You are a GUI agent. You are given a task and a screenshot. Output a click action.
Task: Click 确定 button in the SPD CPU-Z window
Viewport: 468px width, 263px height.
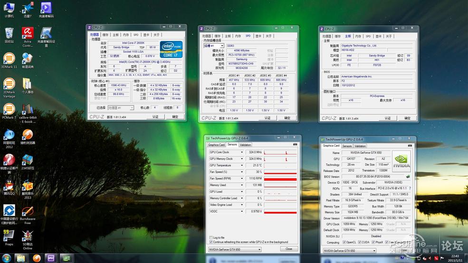[287, 118]
